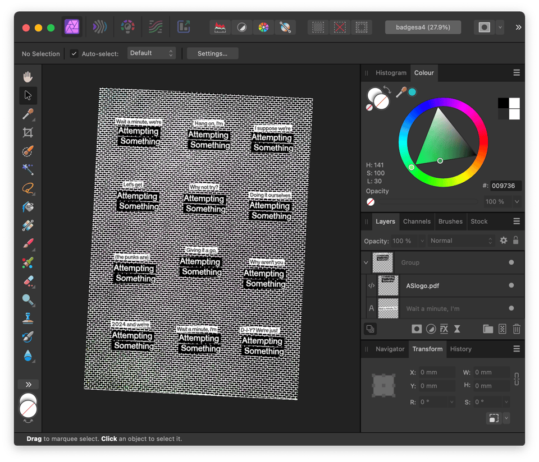The width and height of the screenshot is (539, 462).
Task: Select the Move tool
Action: tap(28, 95)
